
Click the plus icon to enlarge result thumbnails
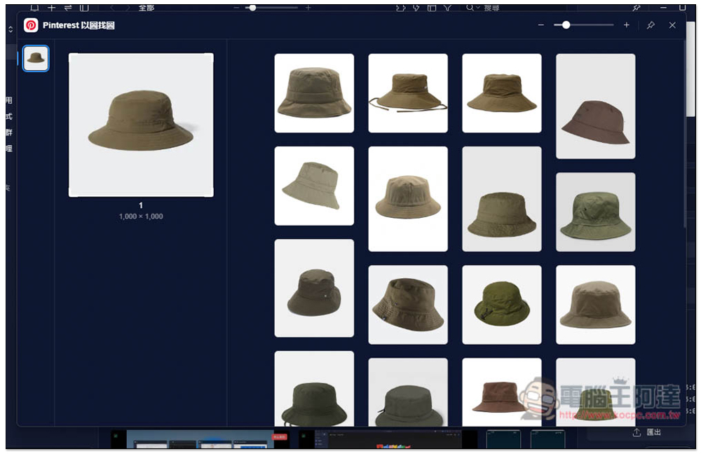click(627, 25)
